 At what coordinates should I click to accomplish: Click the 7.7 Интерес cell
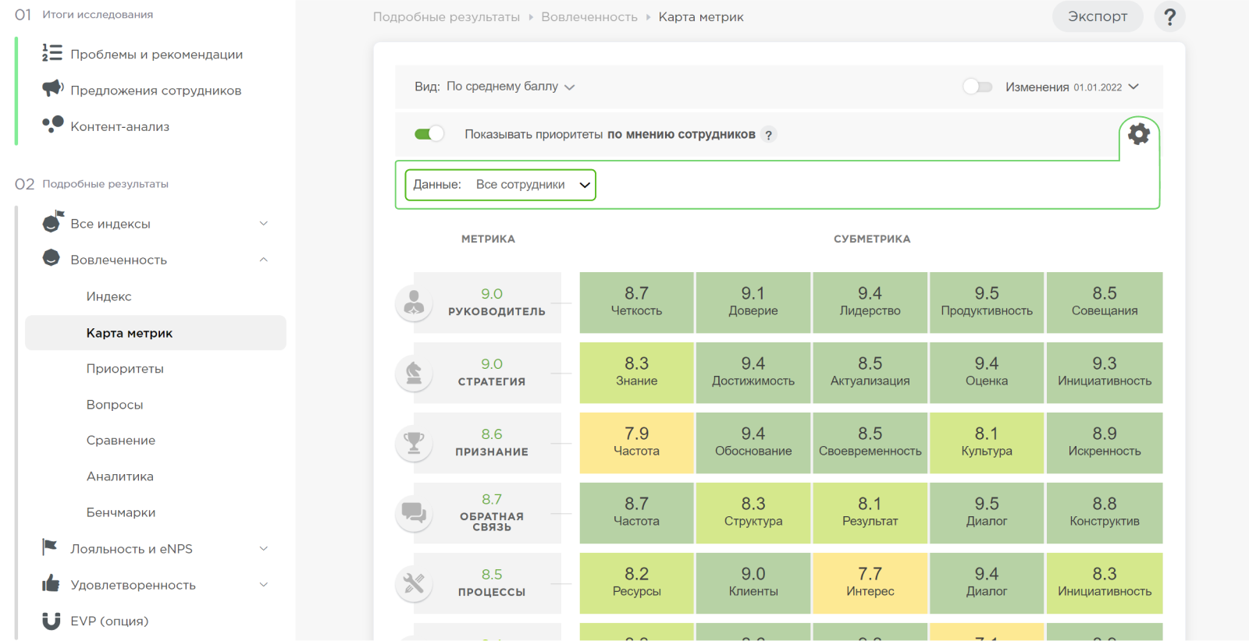(x=870, y=583)
